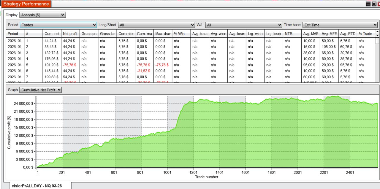Click the % Win column header
The width and height of the screenshot is (380, 189).
tap(179, 34)
